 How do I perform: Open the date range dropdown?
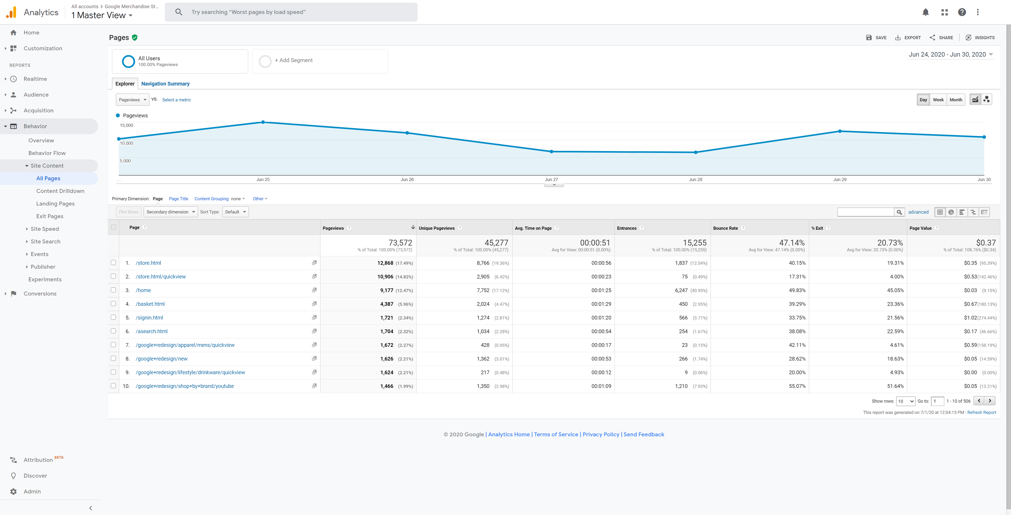tap(950, 54)
